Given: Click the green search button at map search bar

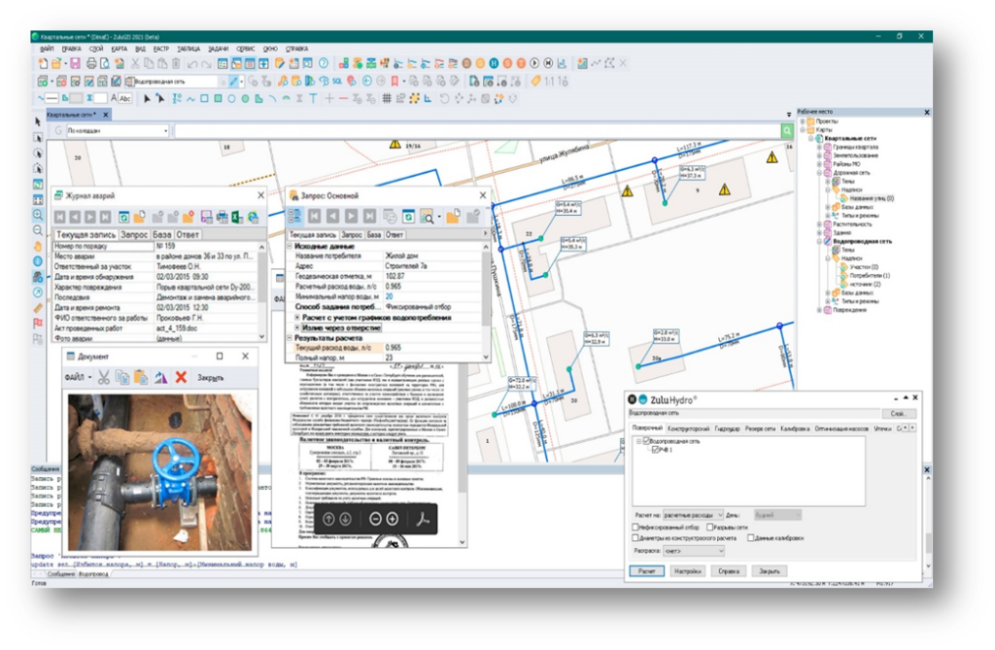Looking at the screenshot, I should [x=787, y=131].
